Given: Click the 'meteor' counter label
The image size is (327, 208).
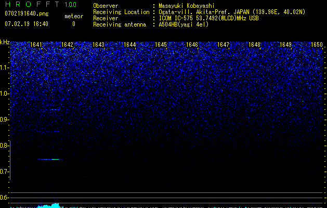Looking at the screenshot, I should point(74,16).
